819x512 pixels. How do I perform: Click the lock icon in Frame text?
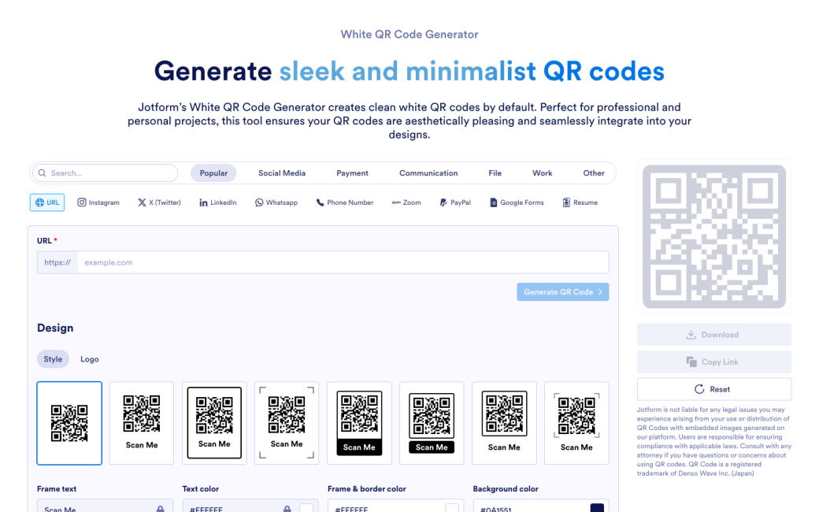click(x=161, y=508)
